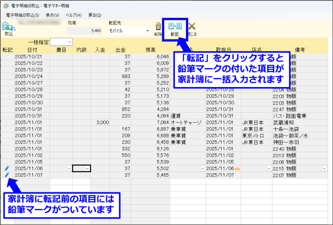Open the 表示(V) menu
This screenshot has height=225, width=333.
(52, 15)
